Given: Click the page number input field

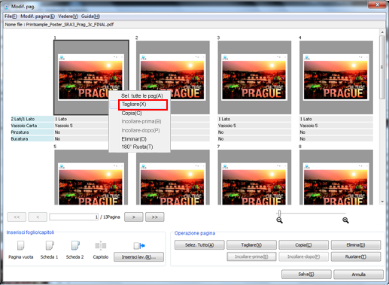Looking at the screenshot, I should 74,217.
